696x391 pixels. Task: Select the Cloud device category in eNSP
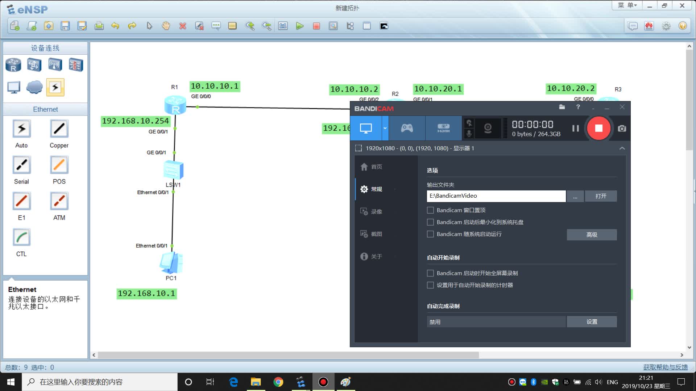click(x=34, y=87)
